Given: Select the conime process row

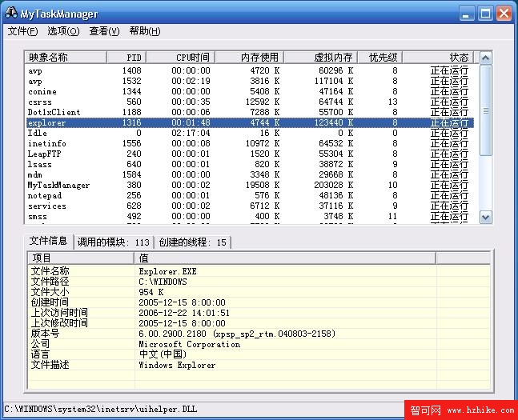Looking at the screenshot, I should [x=250, y=91].
